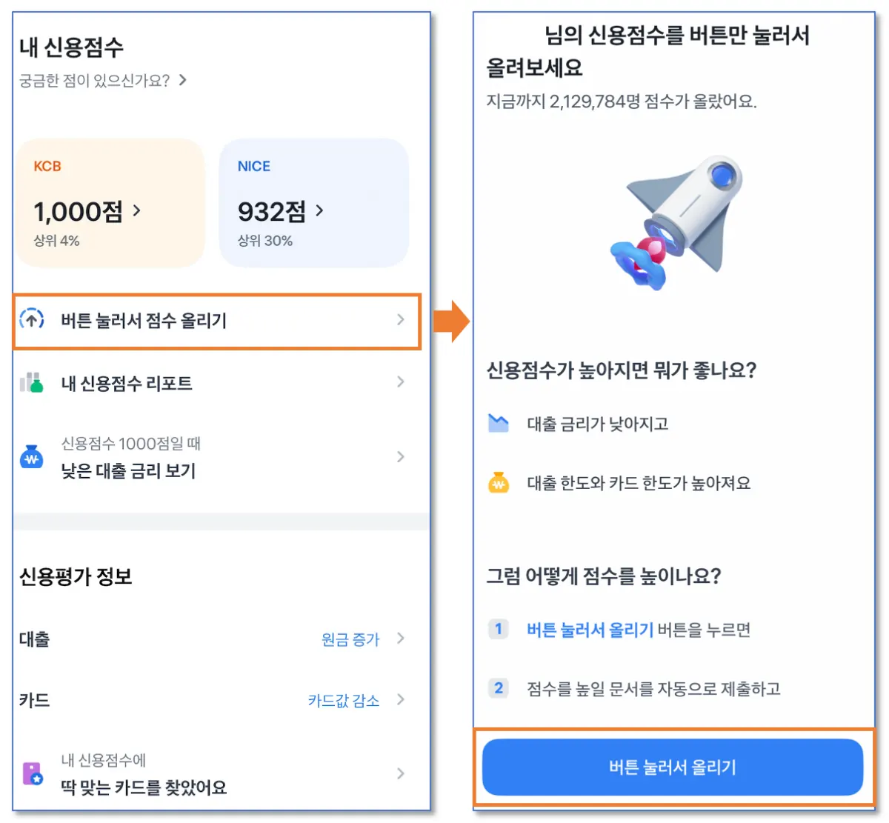Click the yellow money bag limit icon
889x823 pixels.
[x=499, y=483]
